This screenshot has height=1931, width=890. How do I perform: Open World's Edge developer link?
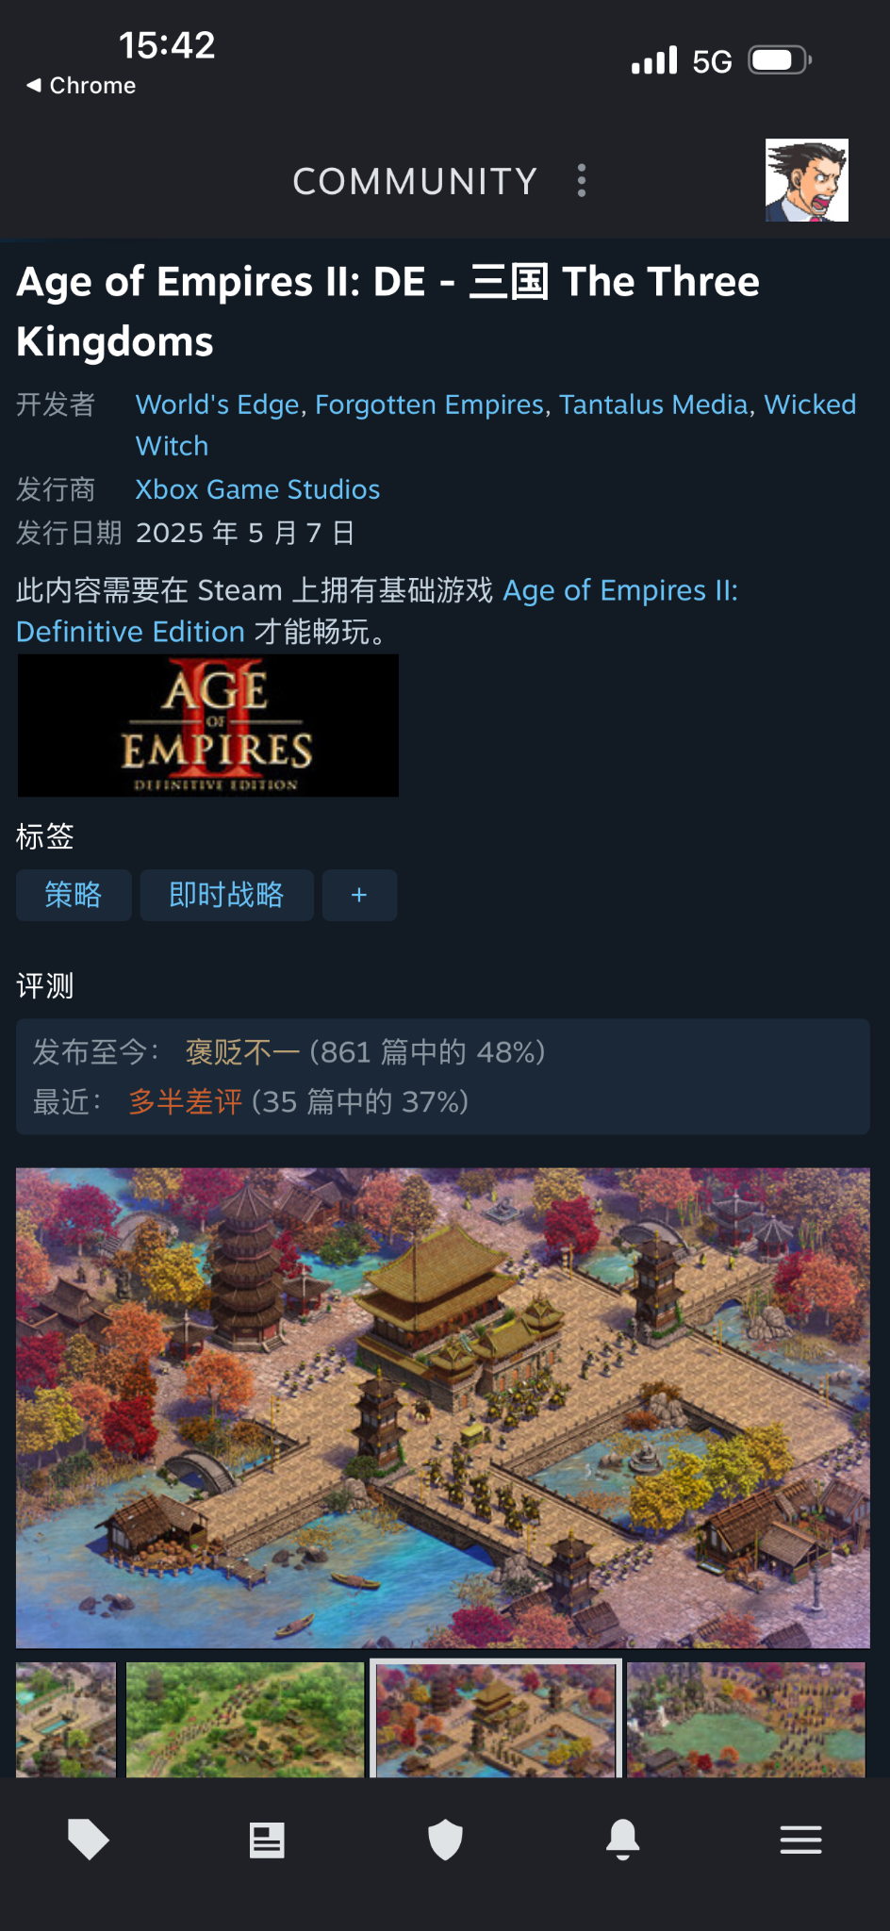[x=218, y=404]
